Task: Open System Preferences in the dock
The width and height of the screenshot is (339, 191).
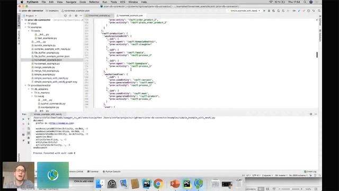Action: [112, 184]
